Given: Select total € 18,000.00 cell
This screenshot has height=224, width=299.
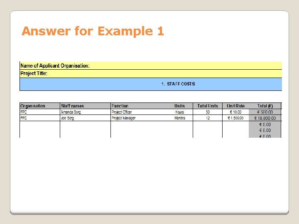Looking at the screenshot, I should [x=265, y=118].
